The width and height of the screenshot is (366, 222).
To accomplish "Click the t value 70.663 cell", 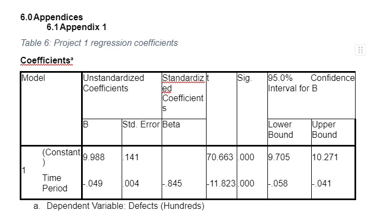I will pyautogui.click(x=220, y=157).
